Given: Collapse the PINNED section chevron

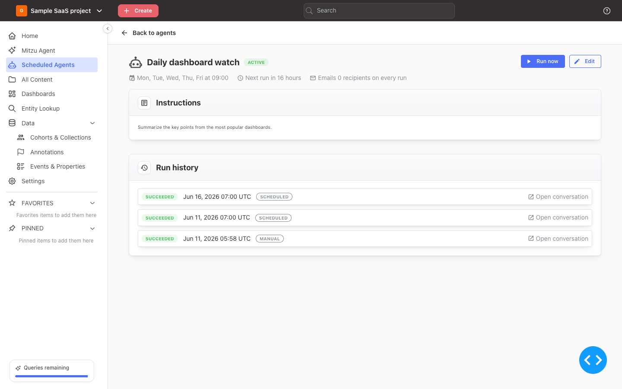Looking at the screenshot, I should (92, 228).
